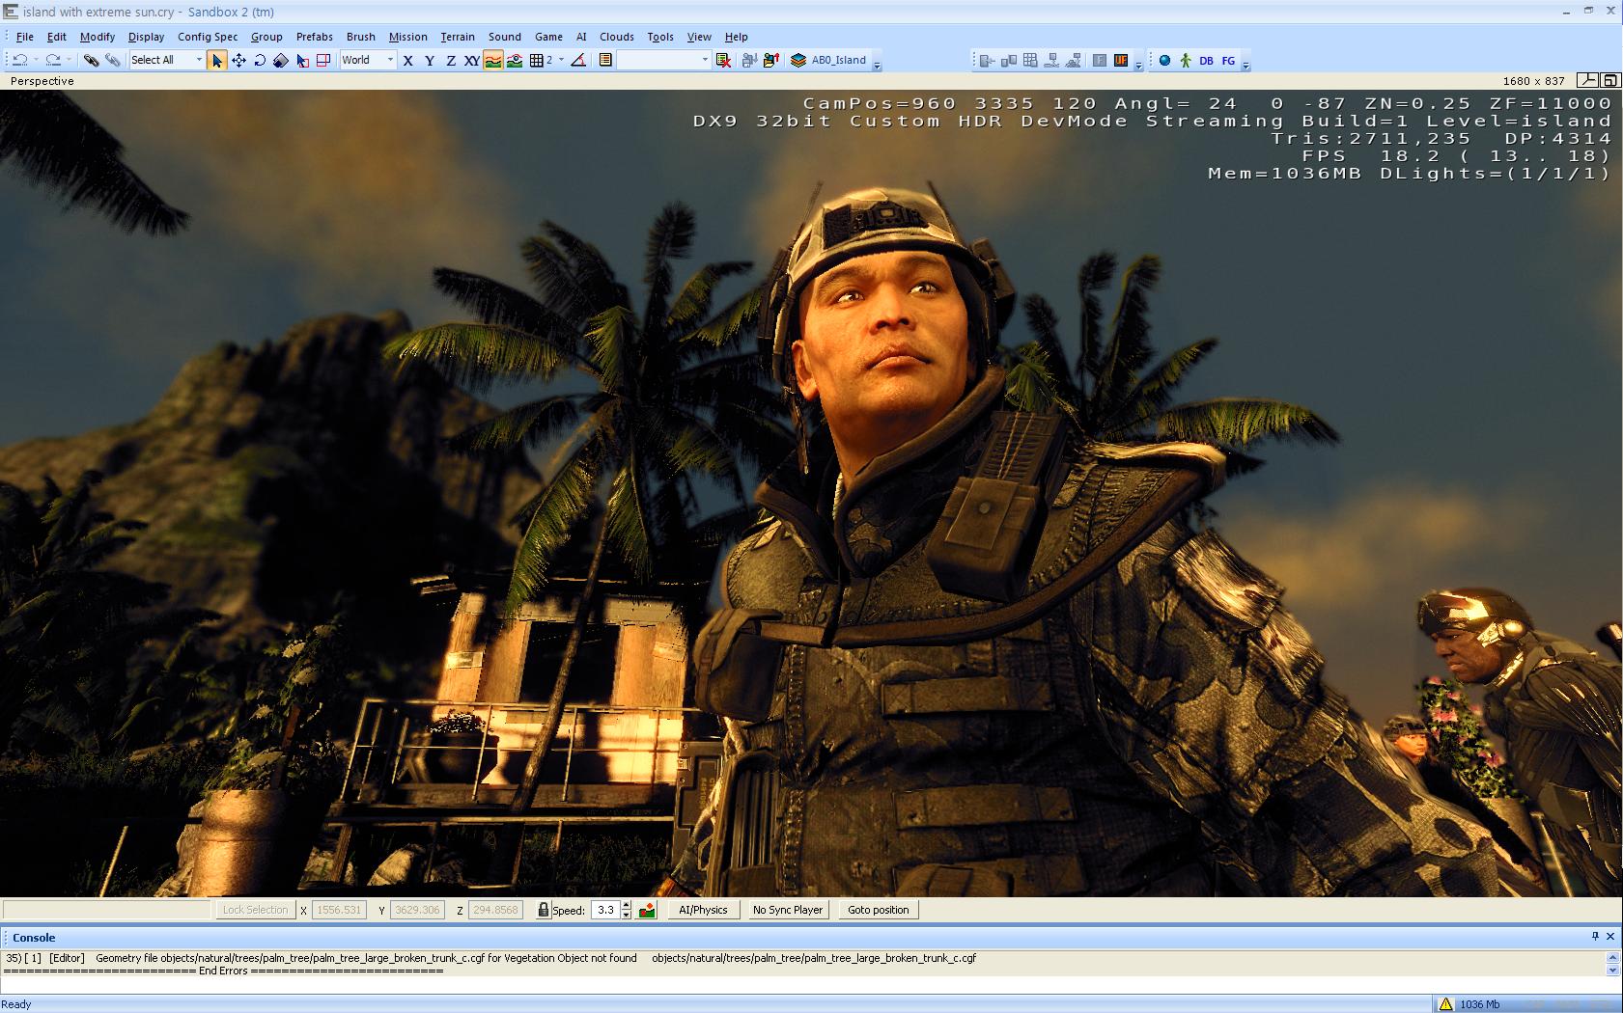Click the Lock Selection button
Viewport: 1623px width, 1013px height.
pos(255,910)
